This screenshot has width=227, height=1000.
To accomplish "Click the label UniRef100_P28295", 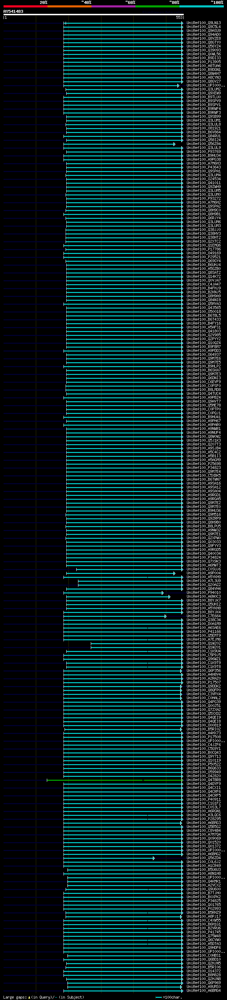I will pyautogui.click(x=203, y=819).
